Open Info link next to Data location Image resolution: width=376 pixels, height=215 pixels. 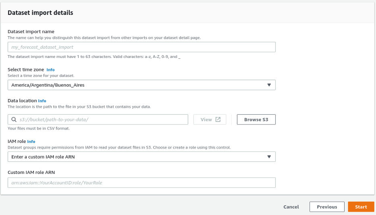[x=42, y=101]
